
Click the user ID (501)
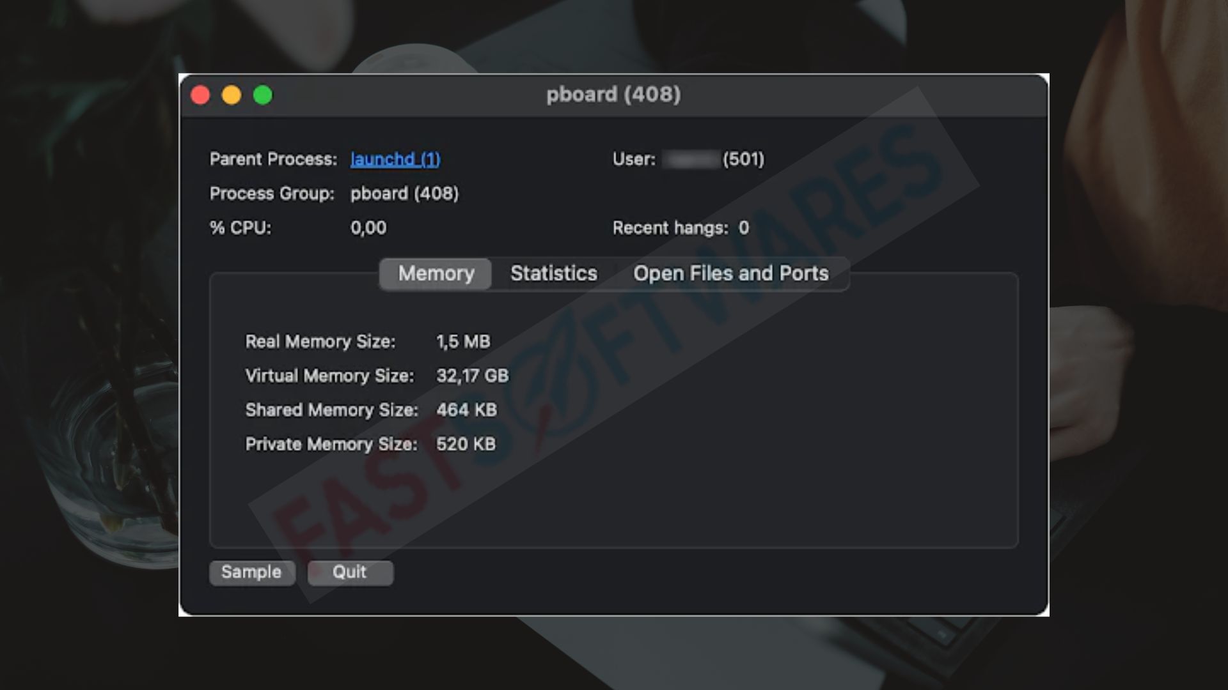[x=743, y=159]
